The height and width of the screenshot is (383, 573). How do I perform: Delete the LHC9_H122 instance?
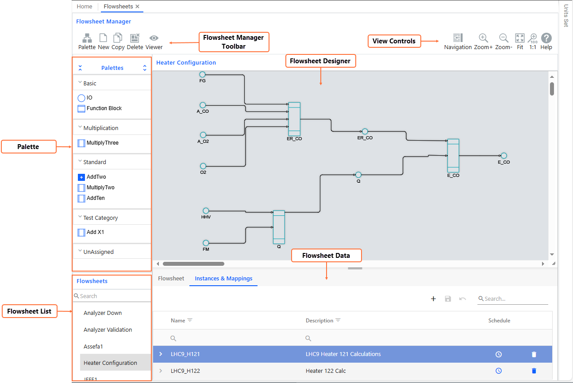click(x=534, y=371)
